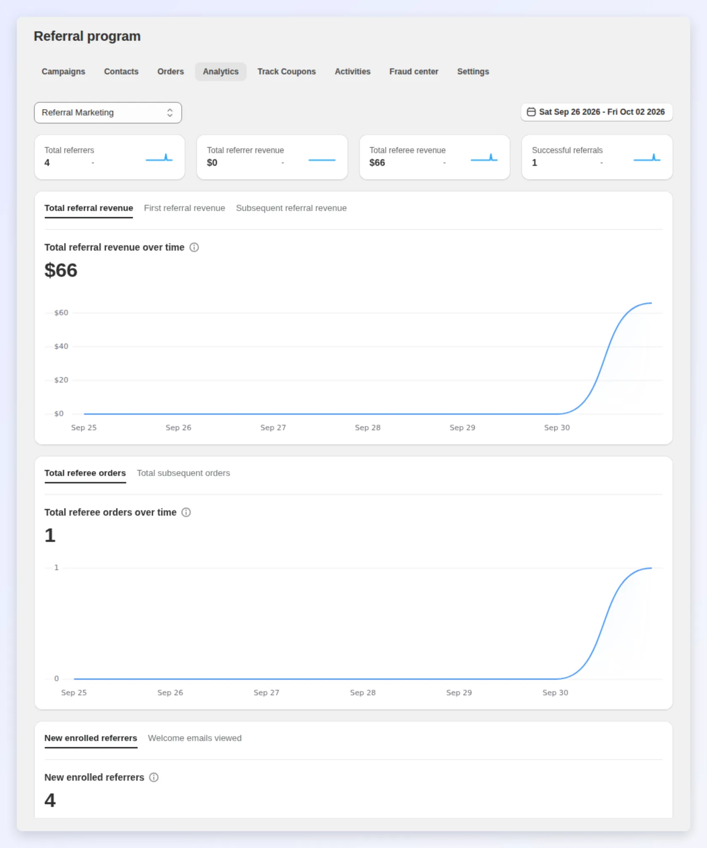707x848 pixels.
Task: Click the $40 axis label on revenue chart
Action: point(61,346)
